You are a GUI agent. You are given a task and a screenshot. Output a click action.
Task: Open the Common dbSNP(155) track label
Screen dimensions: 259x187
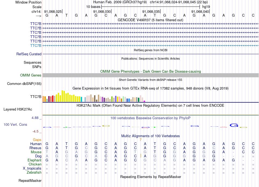tap(24, 84)
